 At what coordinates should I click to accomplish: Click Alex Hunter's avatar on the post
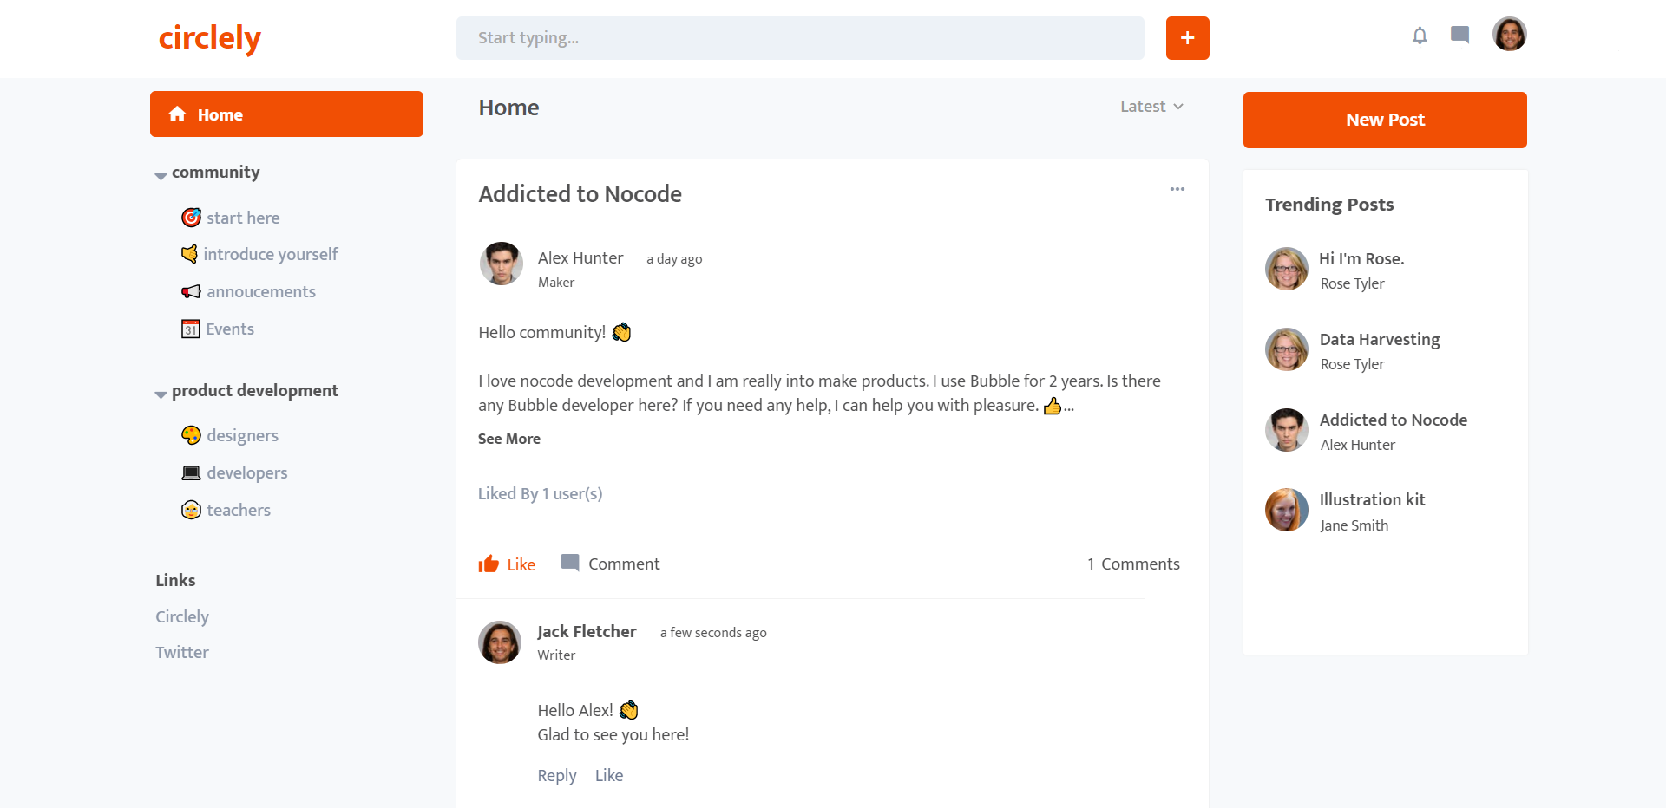click(x=502, y=264)
